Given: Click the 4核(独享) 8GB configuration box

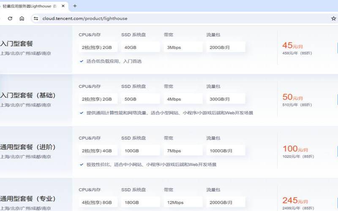Looking at the screenshot, I should [x=97, y=202].
